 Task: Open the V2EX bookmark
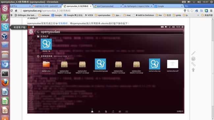coord(89,15)
